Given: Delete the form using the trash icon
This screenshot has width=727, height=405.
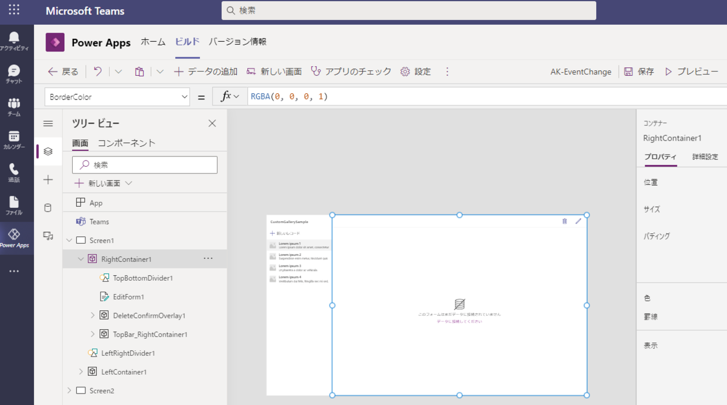Looking at the screenshot, I should tap(564, 221).
